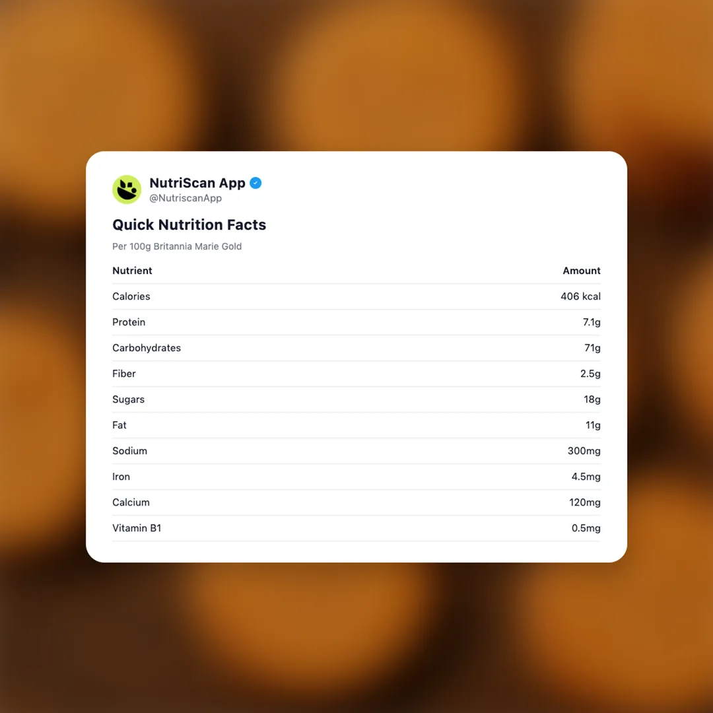This screenshot has width=713, height=713.
Task: Click the Carbohydrates row label
Action: [147, 348]
